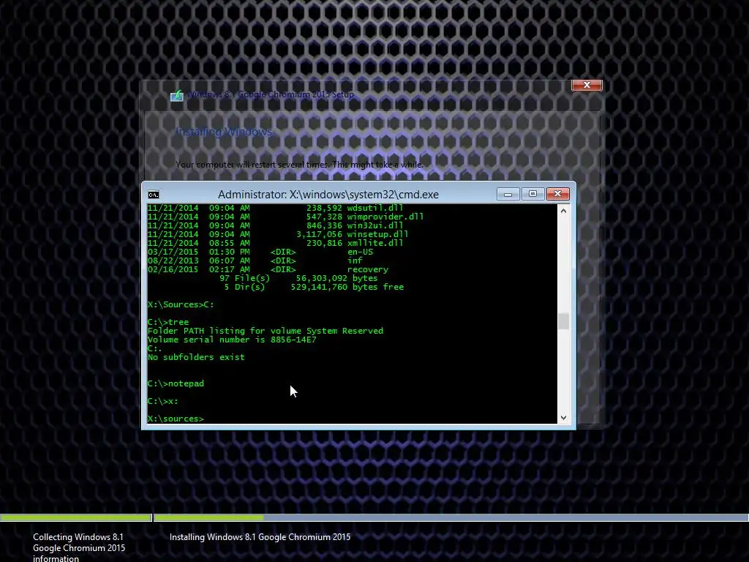The height and width of the screenshot is (562, 749).
Task: Click the cmd scrollbar down arrow
Action: (x=564, y=418)
